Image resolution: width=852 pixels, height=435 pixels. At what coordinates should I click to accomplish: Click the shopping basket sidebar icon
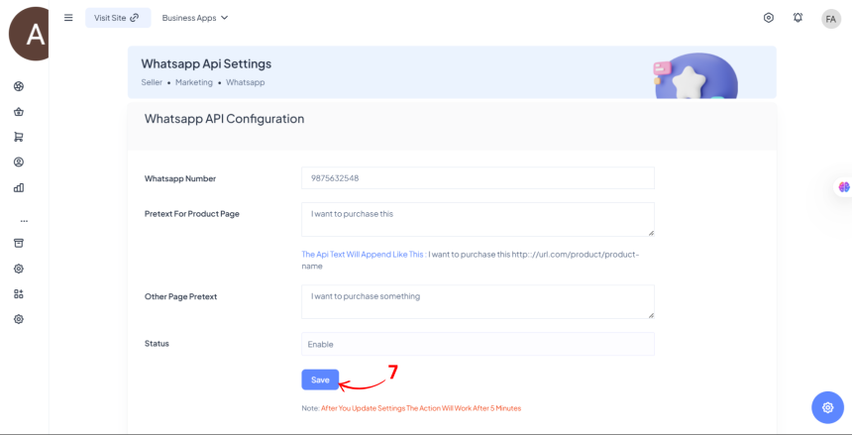19,111
